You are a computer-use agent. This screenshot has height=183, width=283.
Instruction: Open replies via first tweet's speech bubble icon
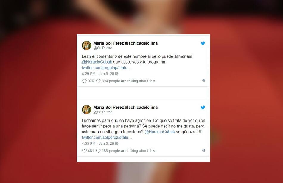(x=98, y=81)
